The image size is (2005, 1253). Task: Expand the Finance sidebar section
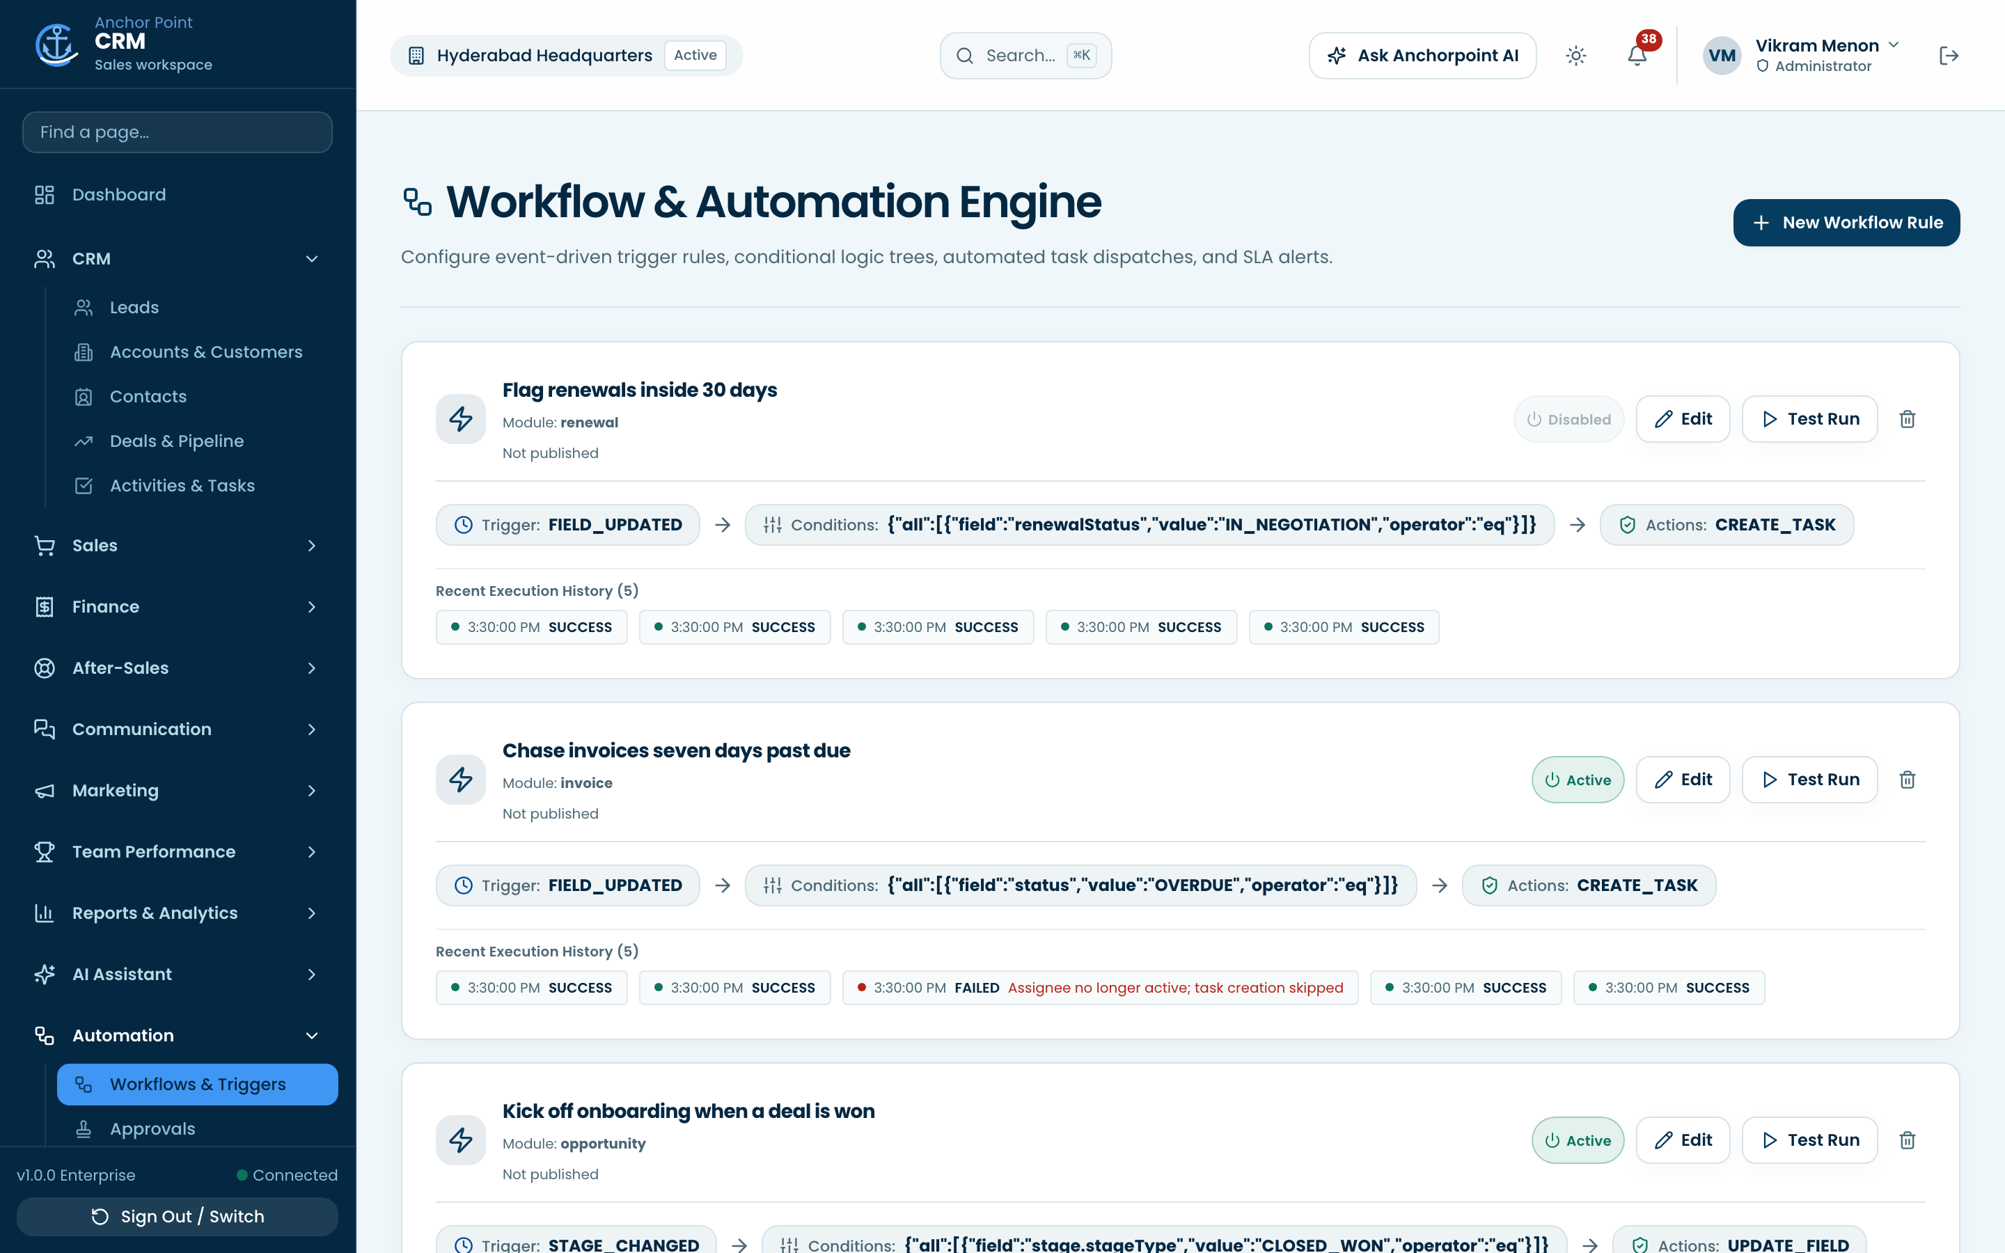pyautogui.click(x=178, y=606)
